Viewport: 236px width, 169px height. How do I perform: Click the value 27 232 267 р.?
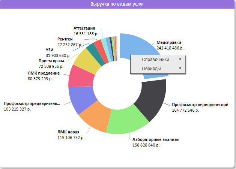(x=70, y=45)
